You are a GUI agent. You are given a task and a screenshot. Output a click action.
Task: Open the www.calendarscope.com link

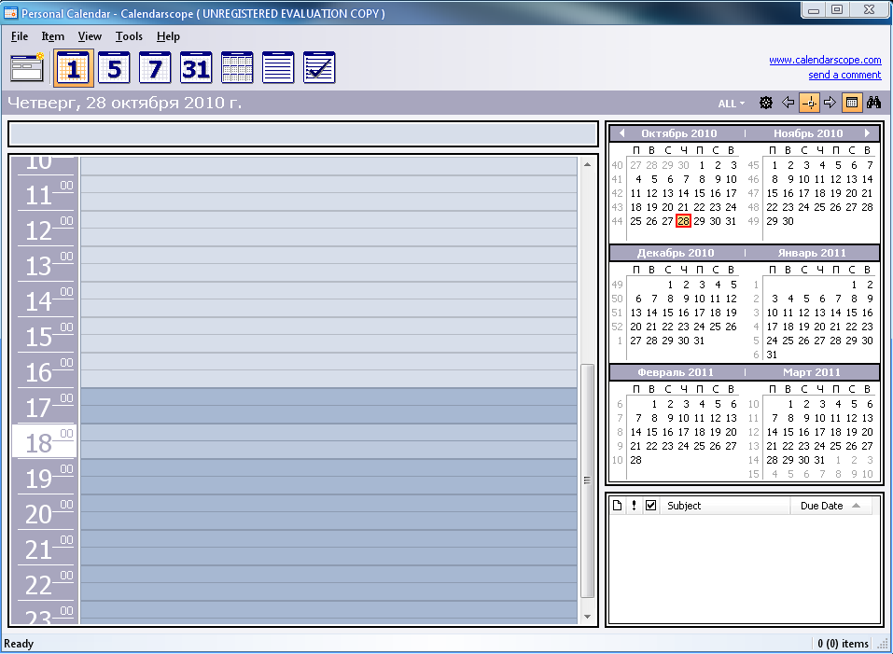click(x=825, y=60)
